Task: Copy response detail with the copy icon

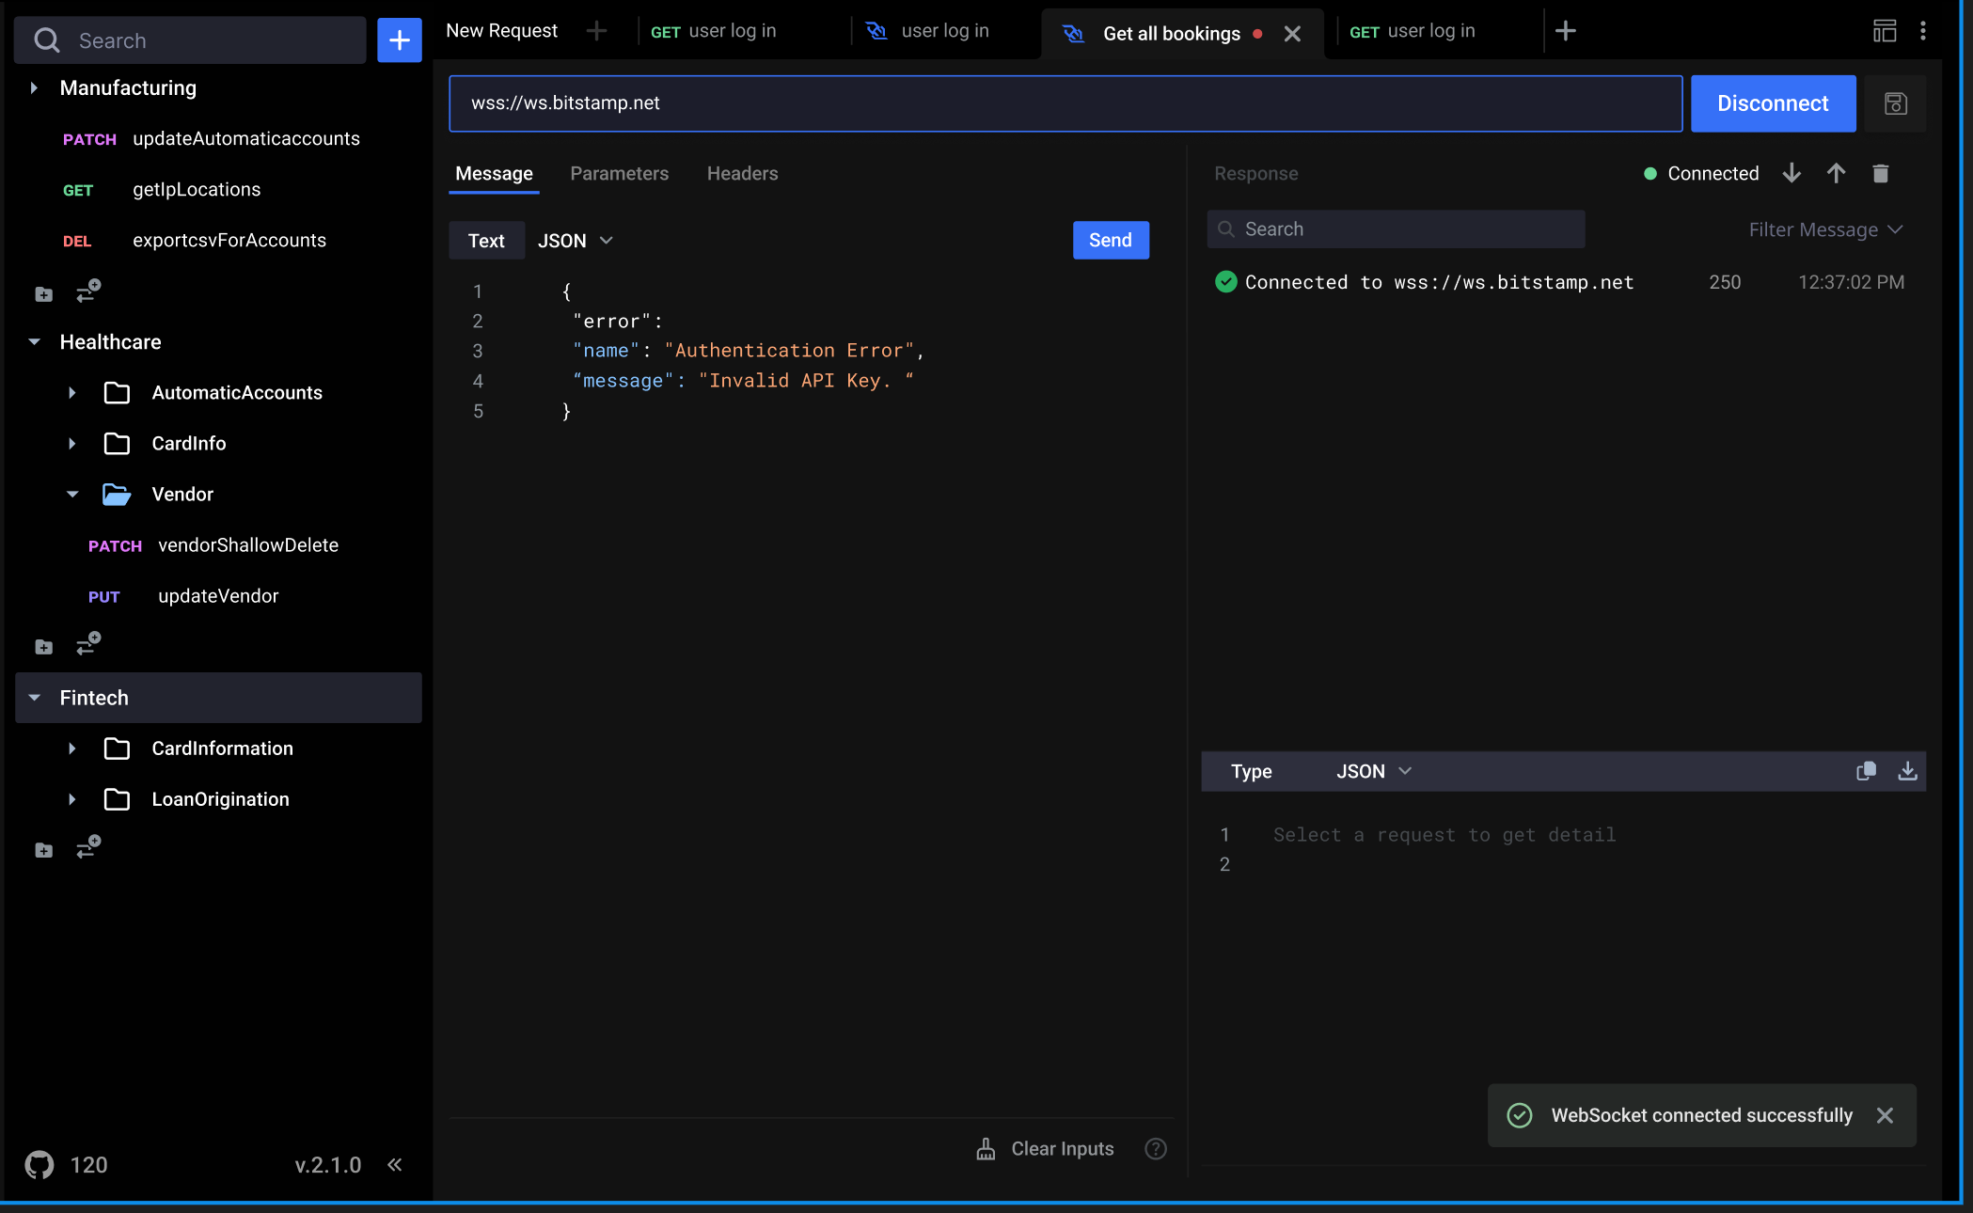Action: click(x=1866, y=771)
